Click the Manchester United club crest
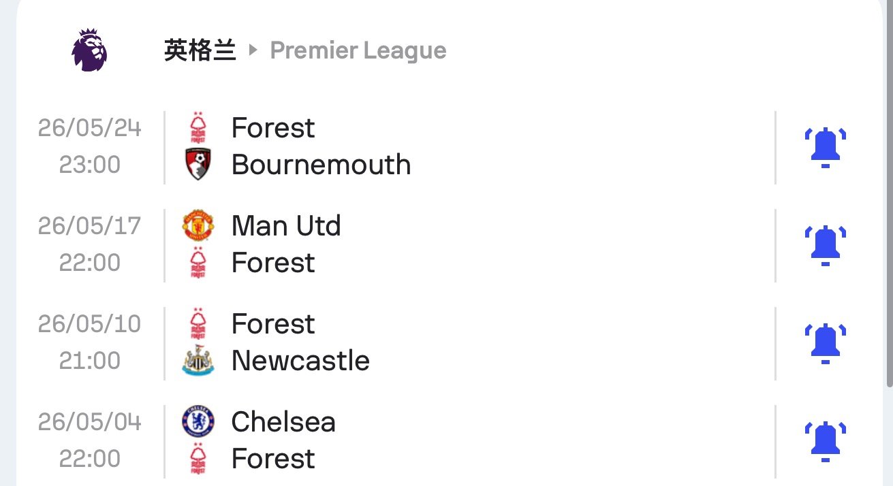 click(x=198, y=226)
